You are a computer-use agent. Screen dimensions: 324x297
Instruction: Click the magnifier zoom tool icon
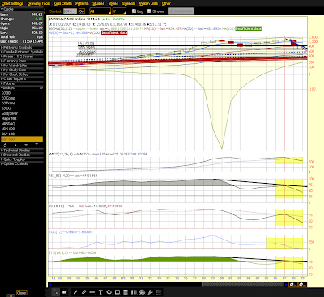click(142, 292)
